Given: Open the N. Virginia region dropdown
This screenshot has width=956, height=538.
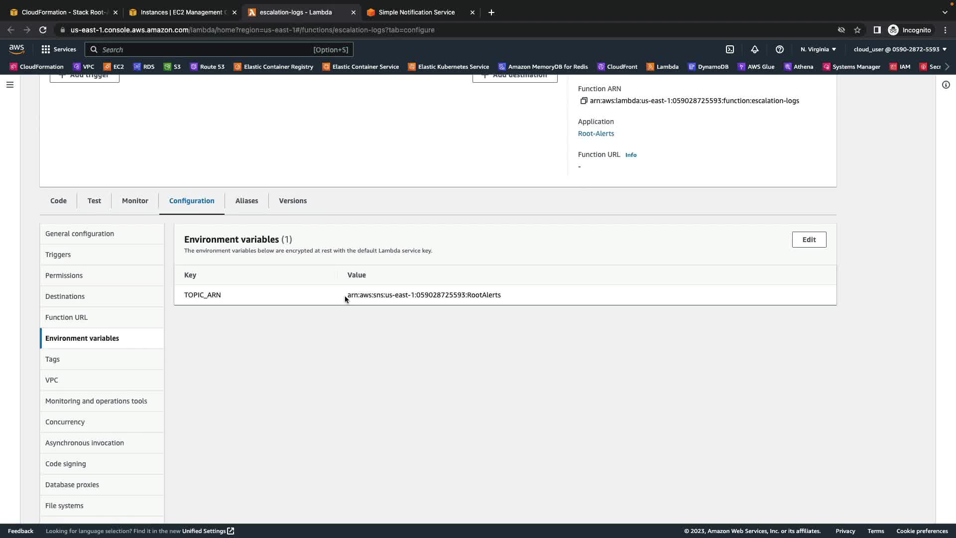Looking at the screenshot, I should tap(818, 49).
